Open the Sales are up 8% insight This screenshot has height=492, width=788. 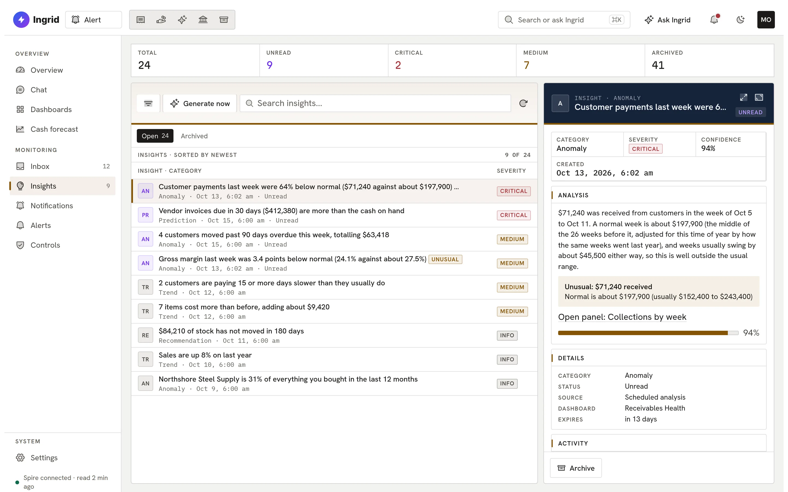(x=334, y=359)
